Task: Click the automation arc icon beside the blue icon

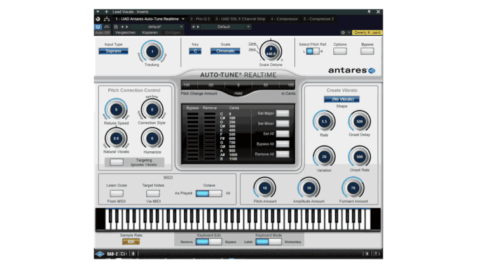Action: pos(106,27)
